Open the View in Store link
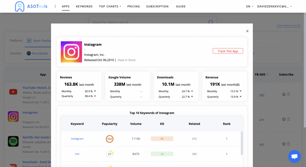This screenshot has height=167, width=306. [x=126, y=60]
